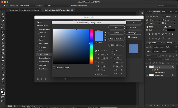
Task: Click the Character panel text color swatch
Action: click(x=171, y=30)
